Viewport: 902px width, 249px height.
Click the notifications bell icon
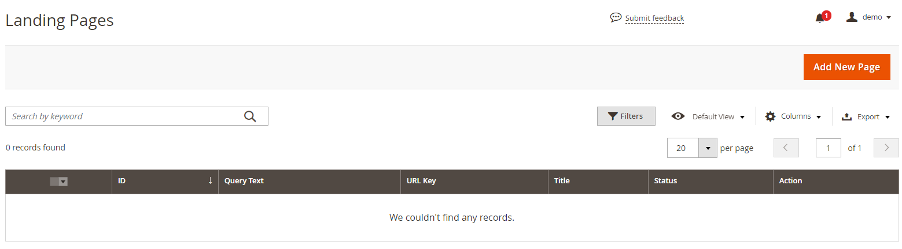coord(819,18)
